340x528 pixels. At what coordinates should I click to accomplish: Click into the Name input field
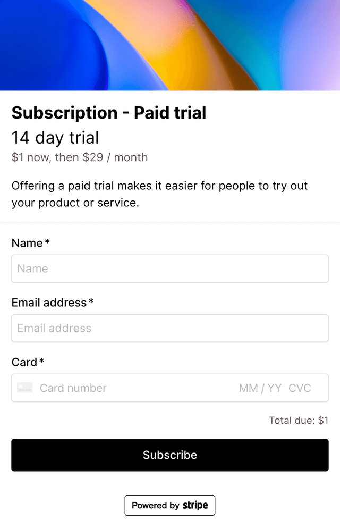(170, 269)
